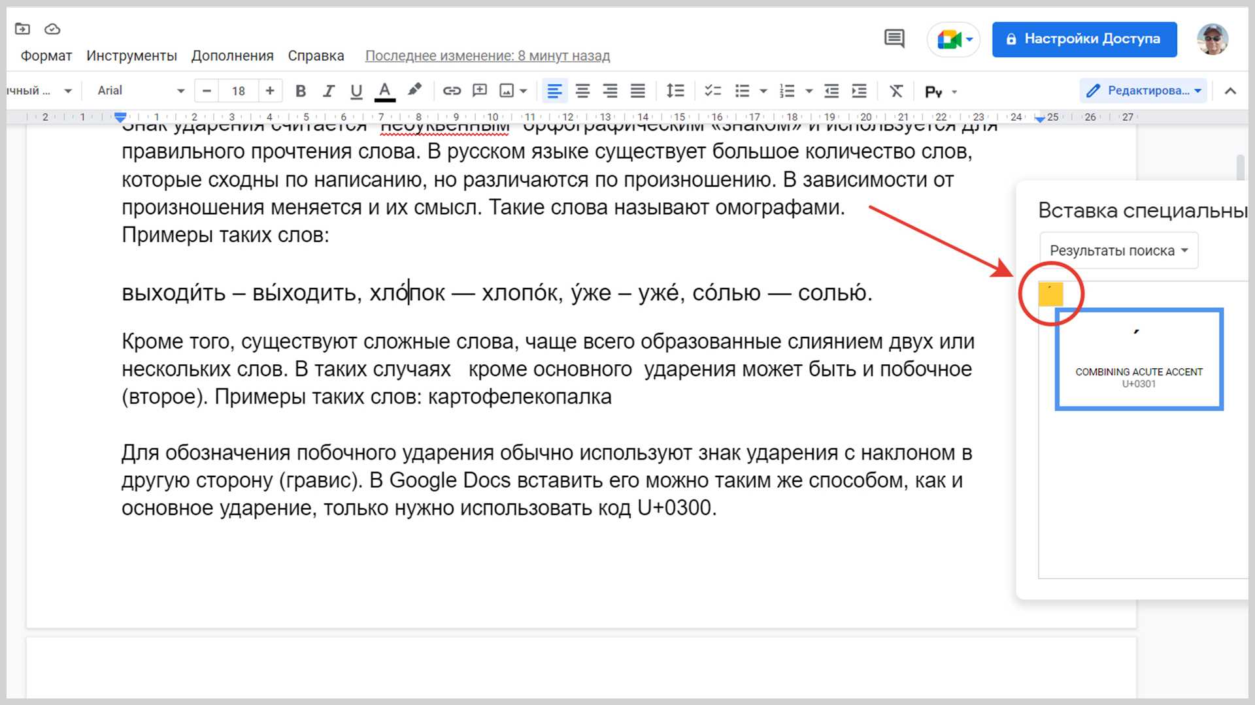Click the checklist icon

pyautogui.click(x=712, y=91)
